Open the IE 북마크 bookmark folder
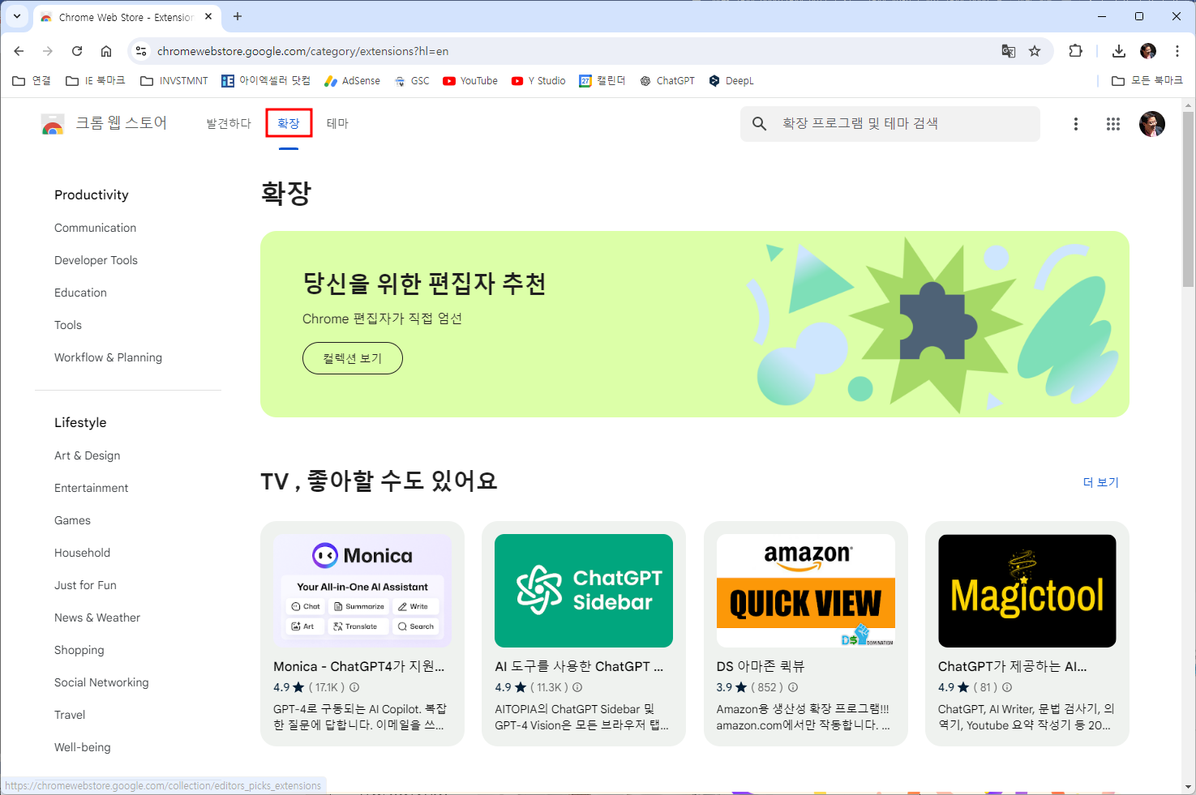The image size is (1196, 795). (x=96, y=81)
